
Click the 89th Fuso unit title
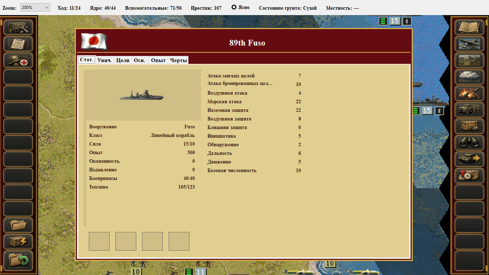(x=247, y=43)
